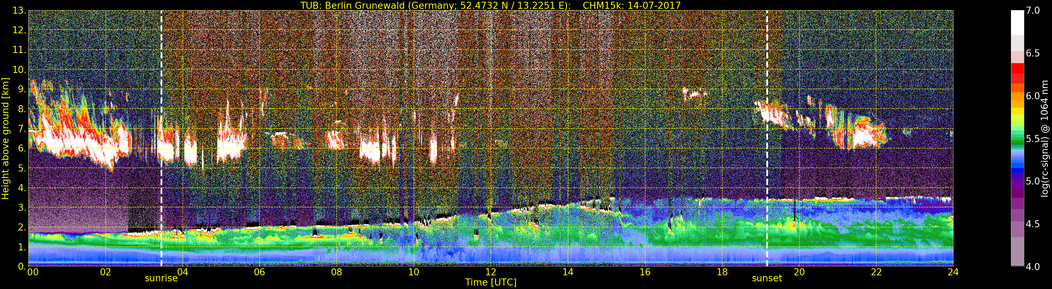Click colorbar tick value "5.0"
Screen dimensions: 1052x289
click(x=1033, y=181)
